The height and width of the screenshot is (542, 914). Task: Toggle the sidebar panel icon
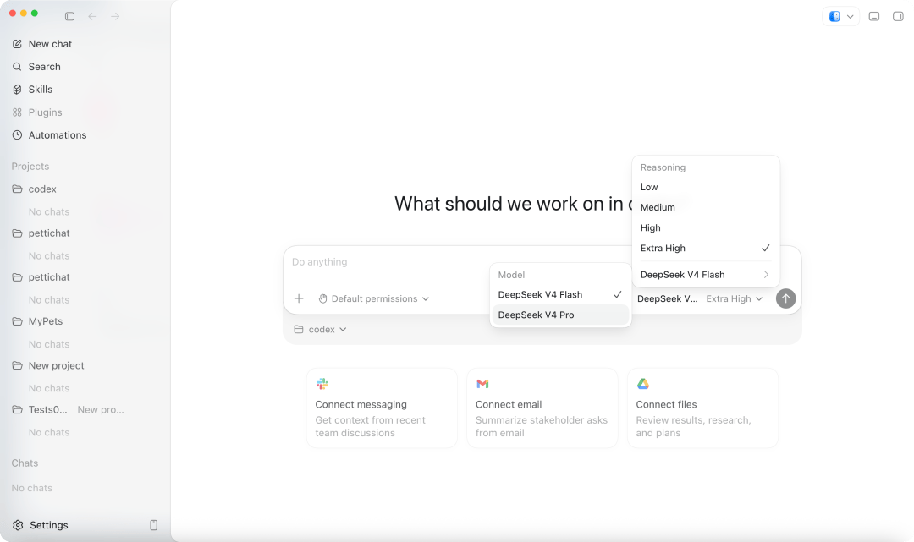pyautogui.click(x=70, y=16)
